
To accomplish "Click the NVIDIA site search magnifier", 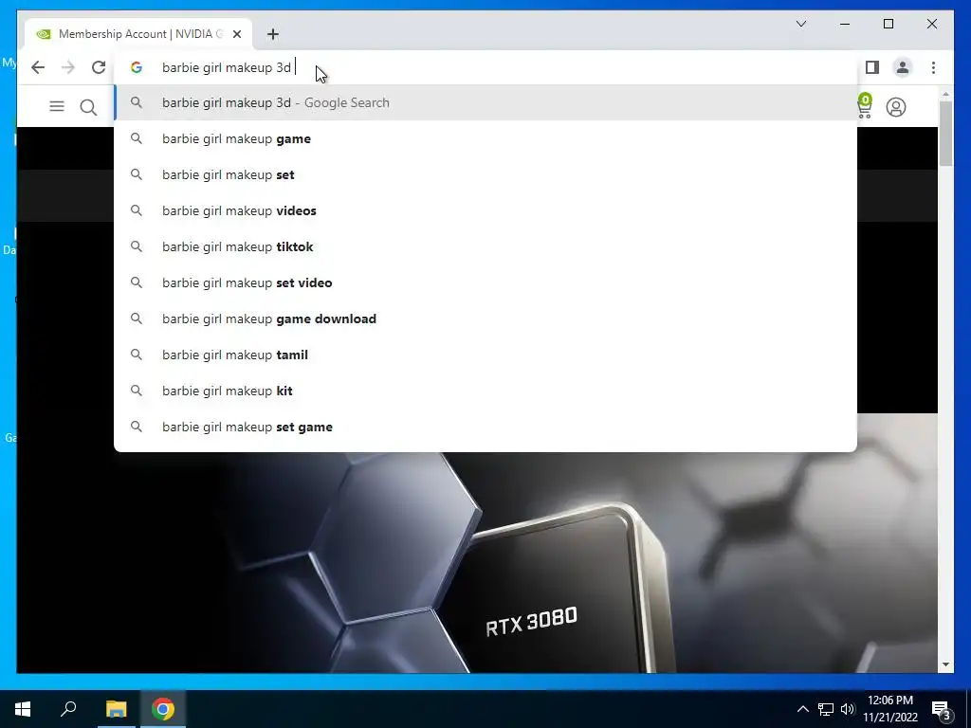I will (88, 107).
